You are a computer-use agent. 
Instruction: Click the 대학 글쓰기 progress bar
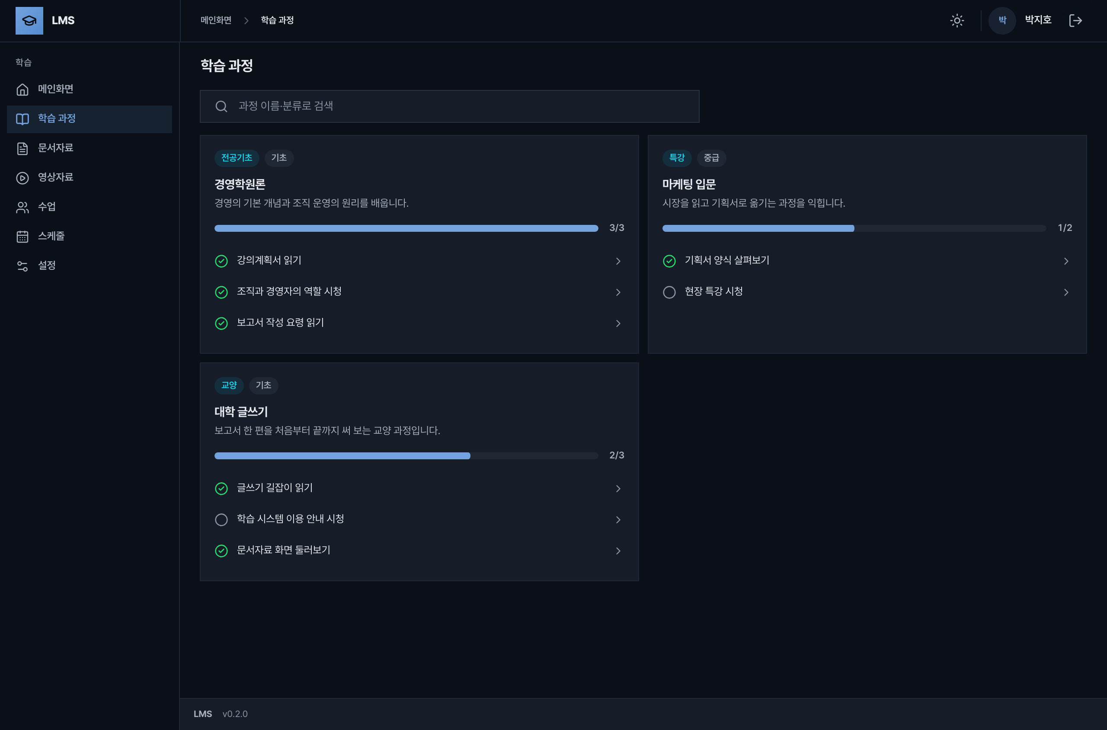[x=406, y=455]
